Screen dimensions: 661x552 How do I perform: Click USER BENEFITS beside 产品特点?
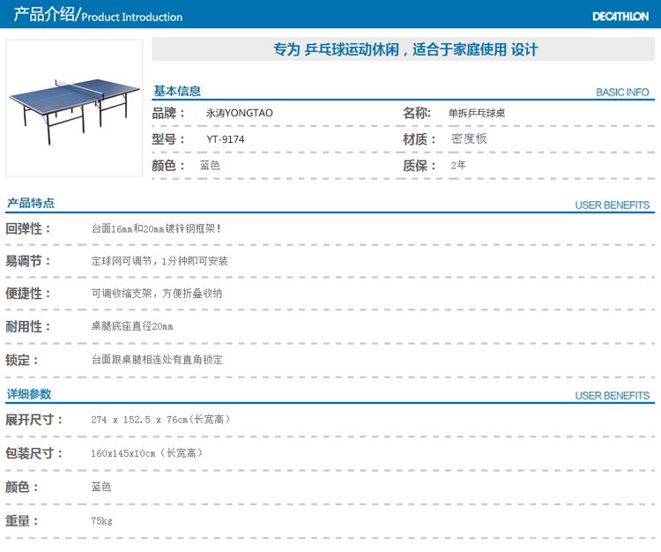[x=613, y=205]
